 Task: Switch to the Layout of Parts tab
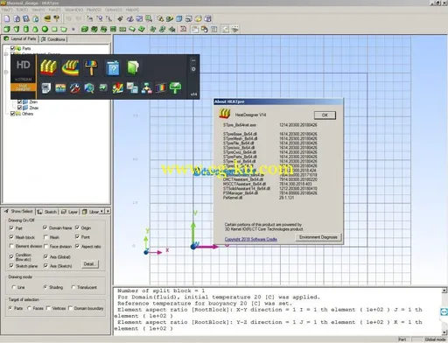click(x=20, y=38)
